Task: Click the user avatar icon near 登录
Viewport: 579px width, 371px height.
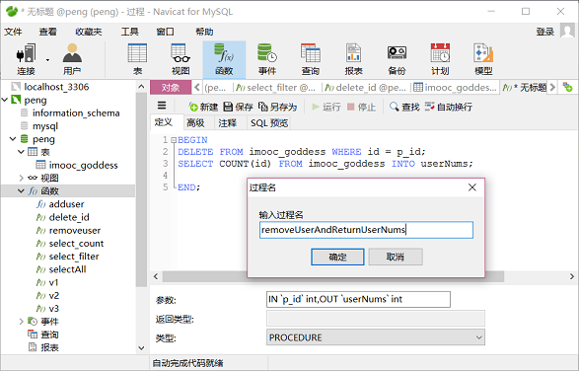Action: (x=567, y=31)
